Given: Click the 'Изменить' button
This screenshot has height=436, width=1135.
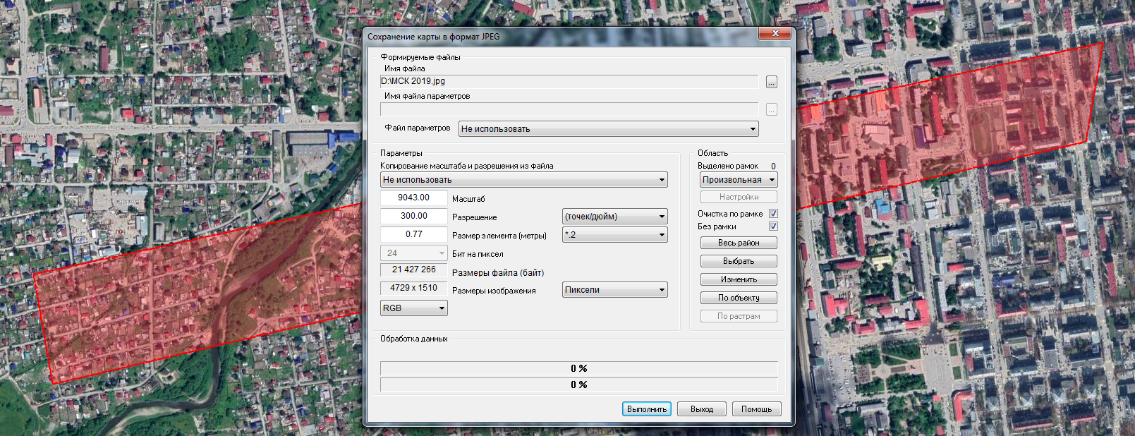Looking at the screenshot, I should pos(739,279).
